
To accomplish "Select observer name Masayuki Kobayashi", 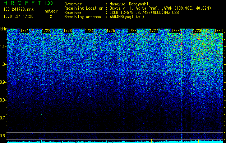I will pyautogui.click(x=129, y=4).
